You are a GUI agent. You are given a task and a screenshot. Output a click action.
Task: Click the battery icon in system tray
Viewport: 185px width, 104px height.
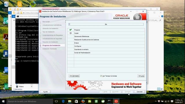point(162,101)
